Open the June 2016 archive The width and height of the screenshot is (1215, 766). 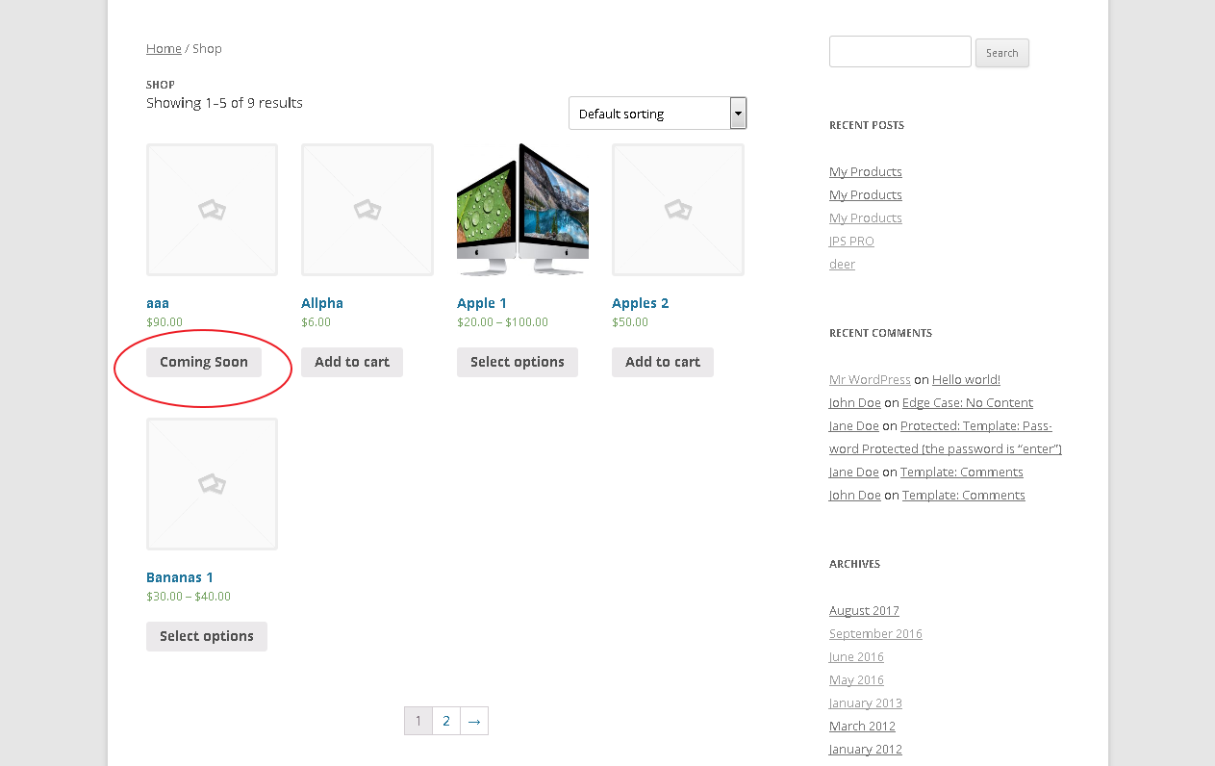856,656
